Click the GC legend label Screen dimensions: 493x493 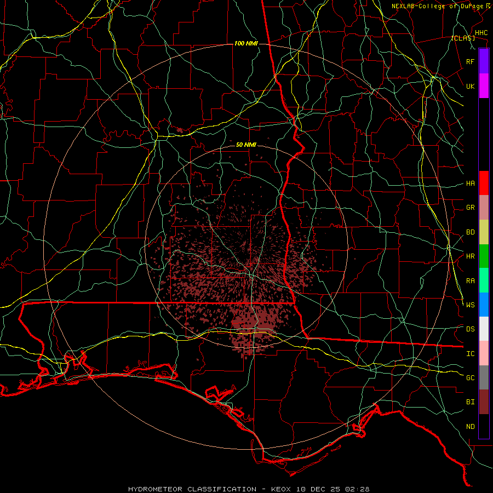[x=470, y=378]
